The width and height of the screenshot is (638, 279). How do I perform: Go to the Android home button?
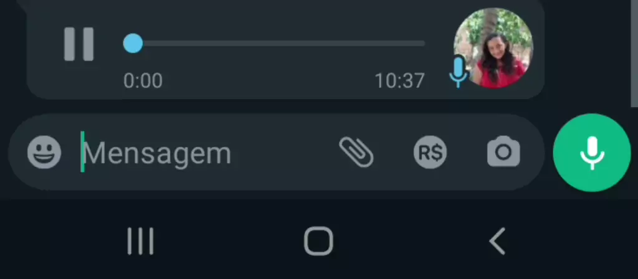point(318,241)
